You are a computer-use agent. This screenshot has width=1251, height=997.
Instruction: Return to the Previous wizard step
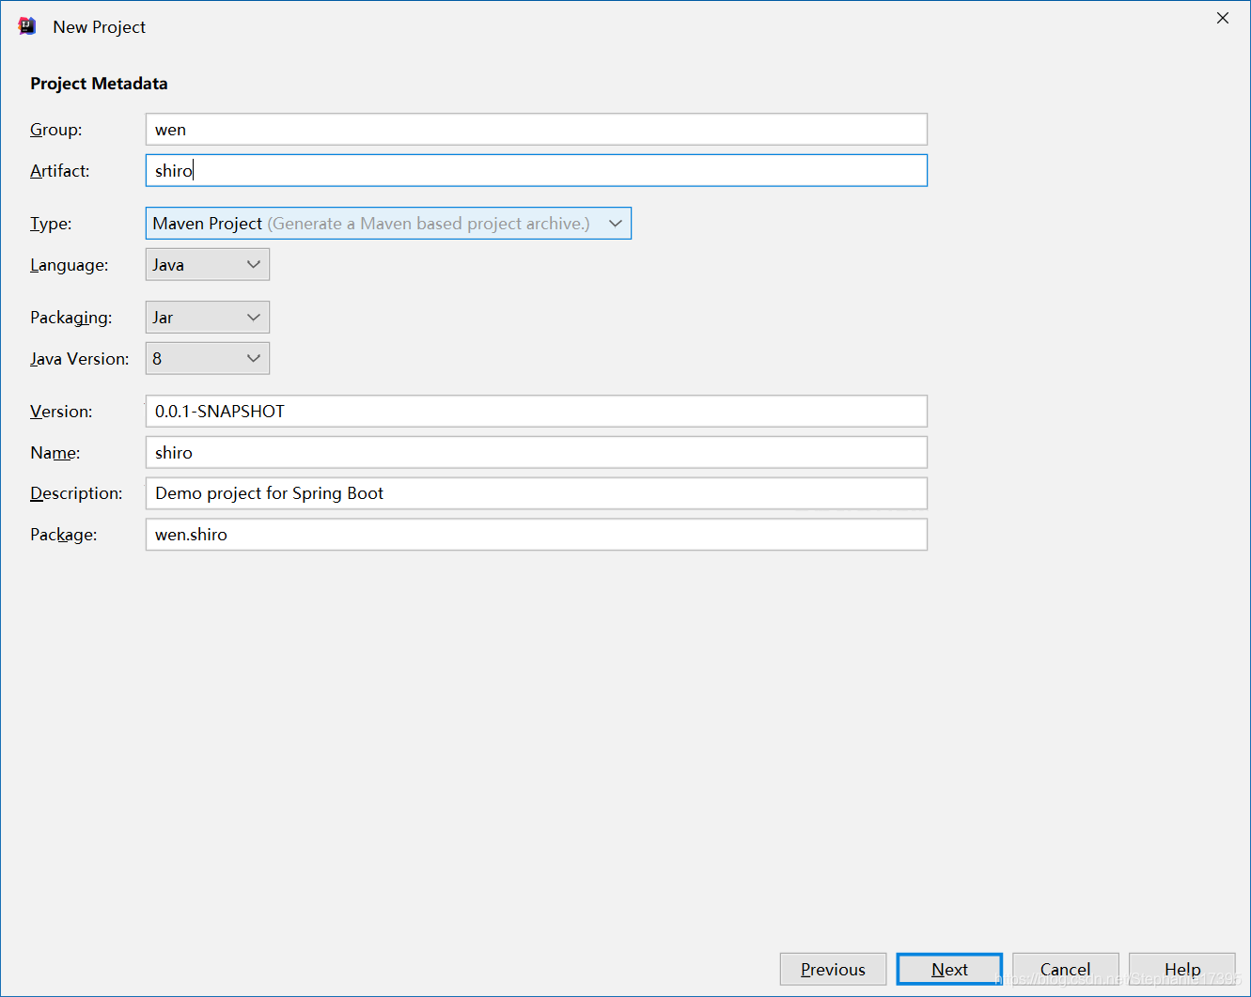pyautogui.click(x=833, y=969)
